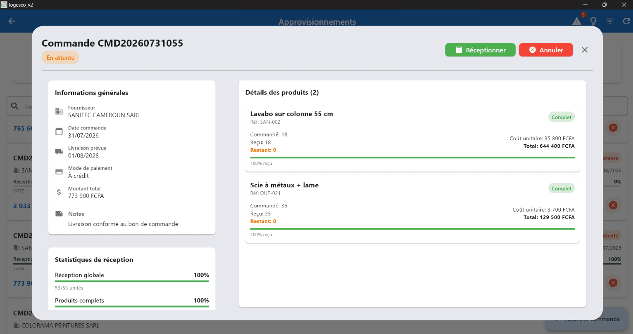This screenshot has width=633, height=334.
Task: Click the note Livraison conforme au bon de commande
Action: tap(123, 224)
